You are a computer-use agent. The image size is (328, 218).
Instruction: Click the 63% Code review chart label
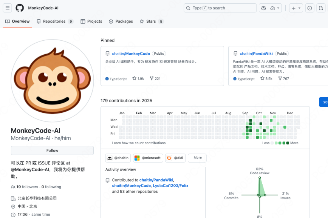260,171
